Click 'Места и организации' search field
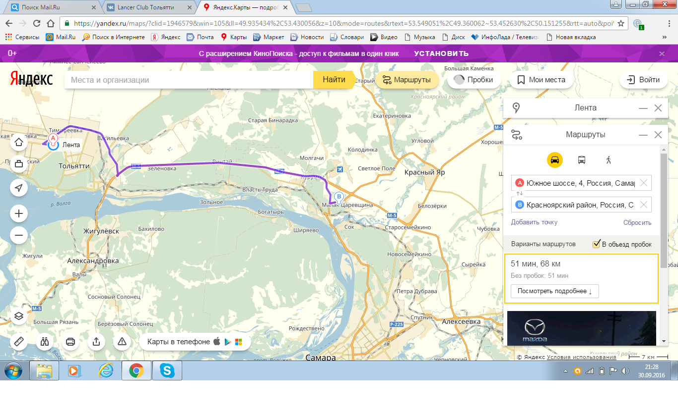This screenshot has height=418, width=678. [189, 80]
